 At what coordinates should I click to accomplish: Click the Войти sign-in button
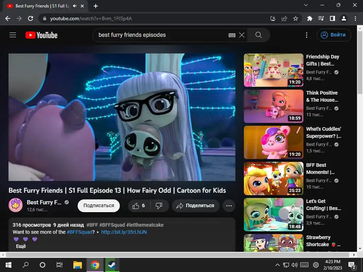pyautogui.click(x=334, y=35)
